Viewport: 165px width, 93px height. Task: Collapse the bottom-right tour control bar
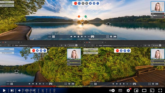point(153,84)
